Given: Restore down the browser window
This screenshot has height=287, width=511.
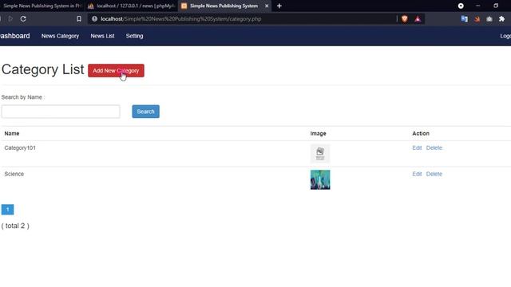Looking at the screenshot, I should (496, 6).
